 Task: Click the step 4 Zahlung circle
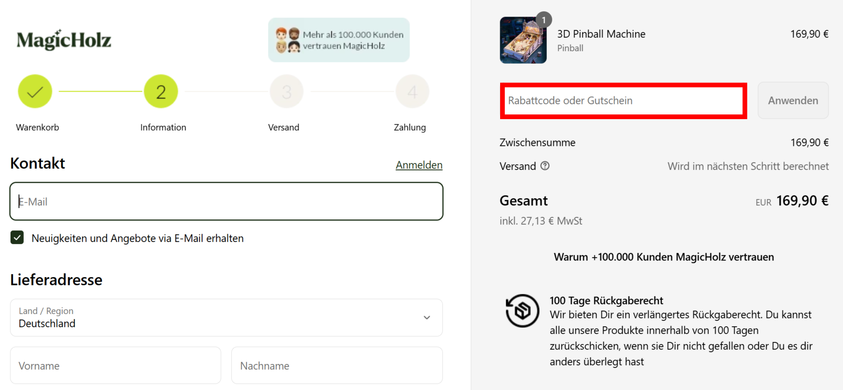click(412, 92)
